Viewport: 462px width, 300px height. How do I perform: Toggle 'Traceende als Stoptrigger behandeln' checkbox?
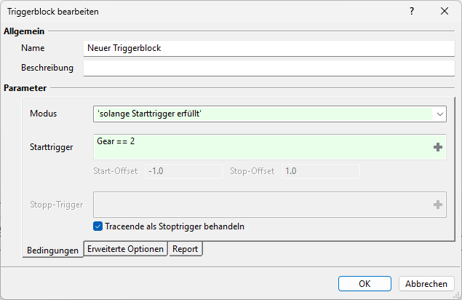pos(97,226)
